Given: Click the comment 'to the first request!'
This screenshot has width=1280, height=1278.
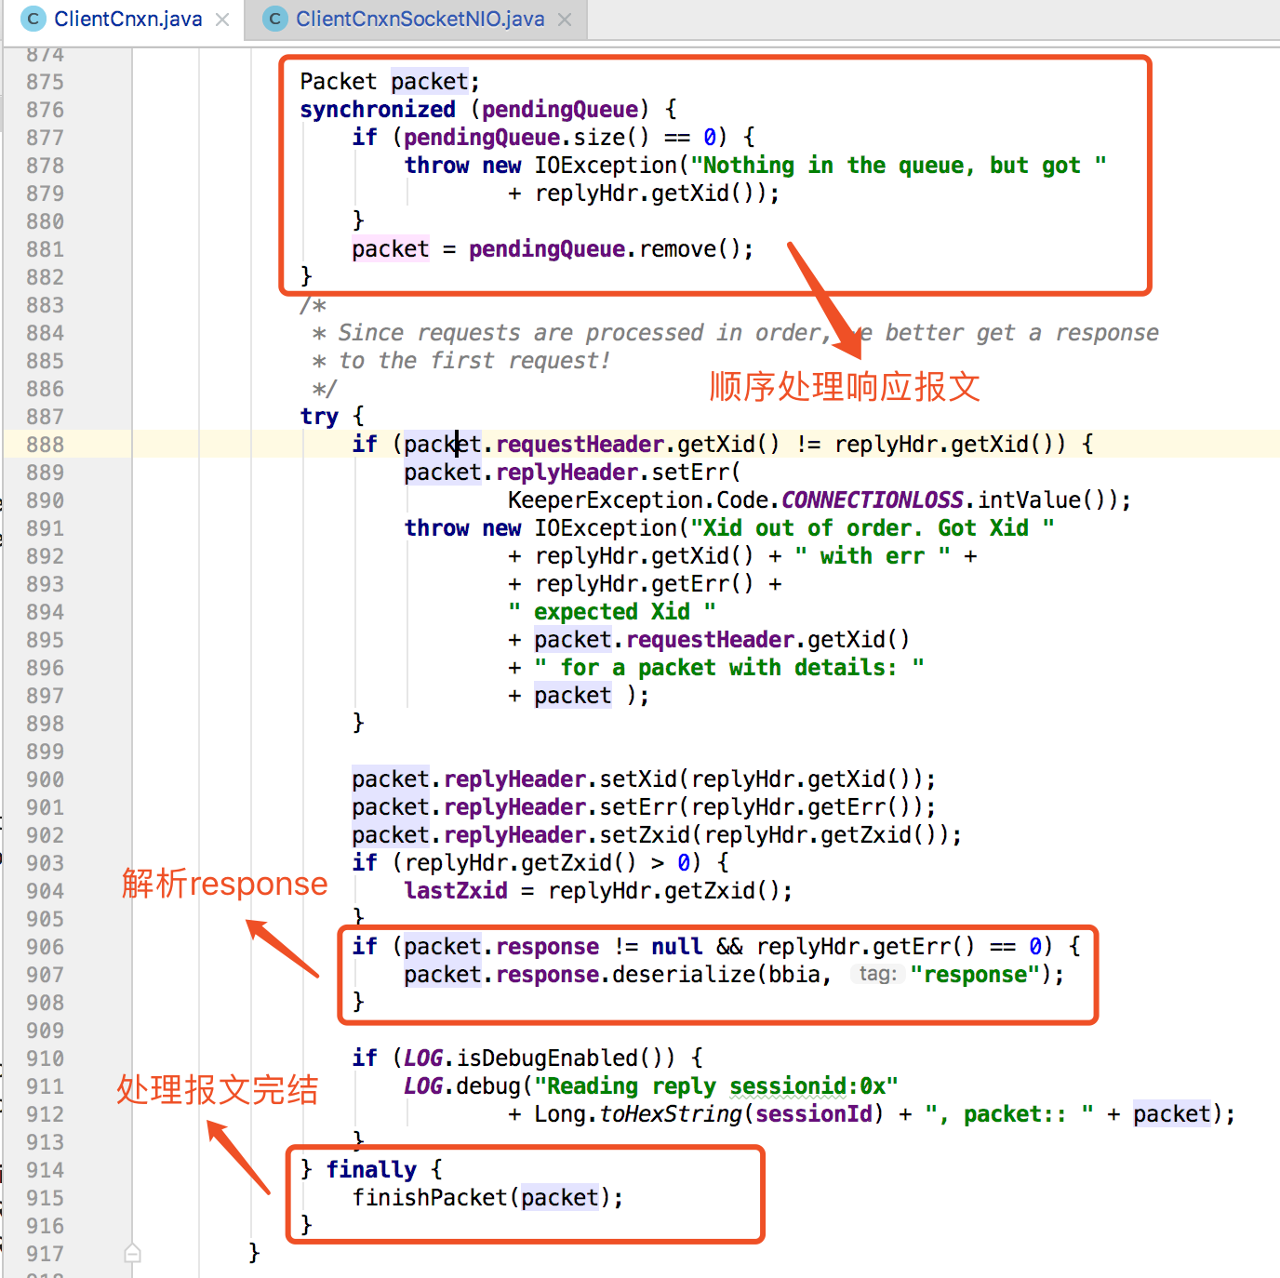Looking at the screenshot, I should point(474,361).
